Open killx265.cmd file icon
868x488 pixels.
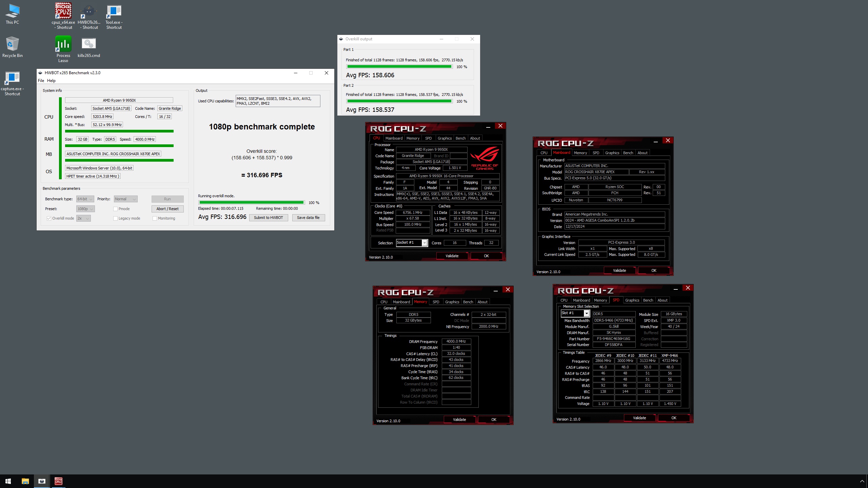coord(89,47)
